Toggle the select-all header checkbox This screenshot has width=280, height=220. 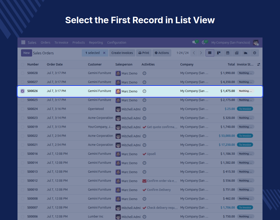tap(22, 64)
